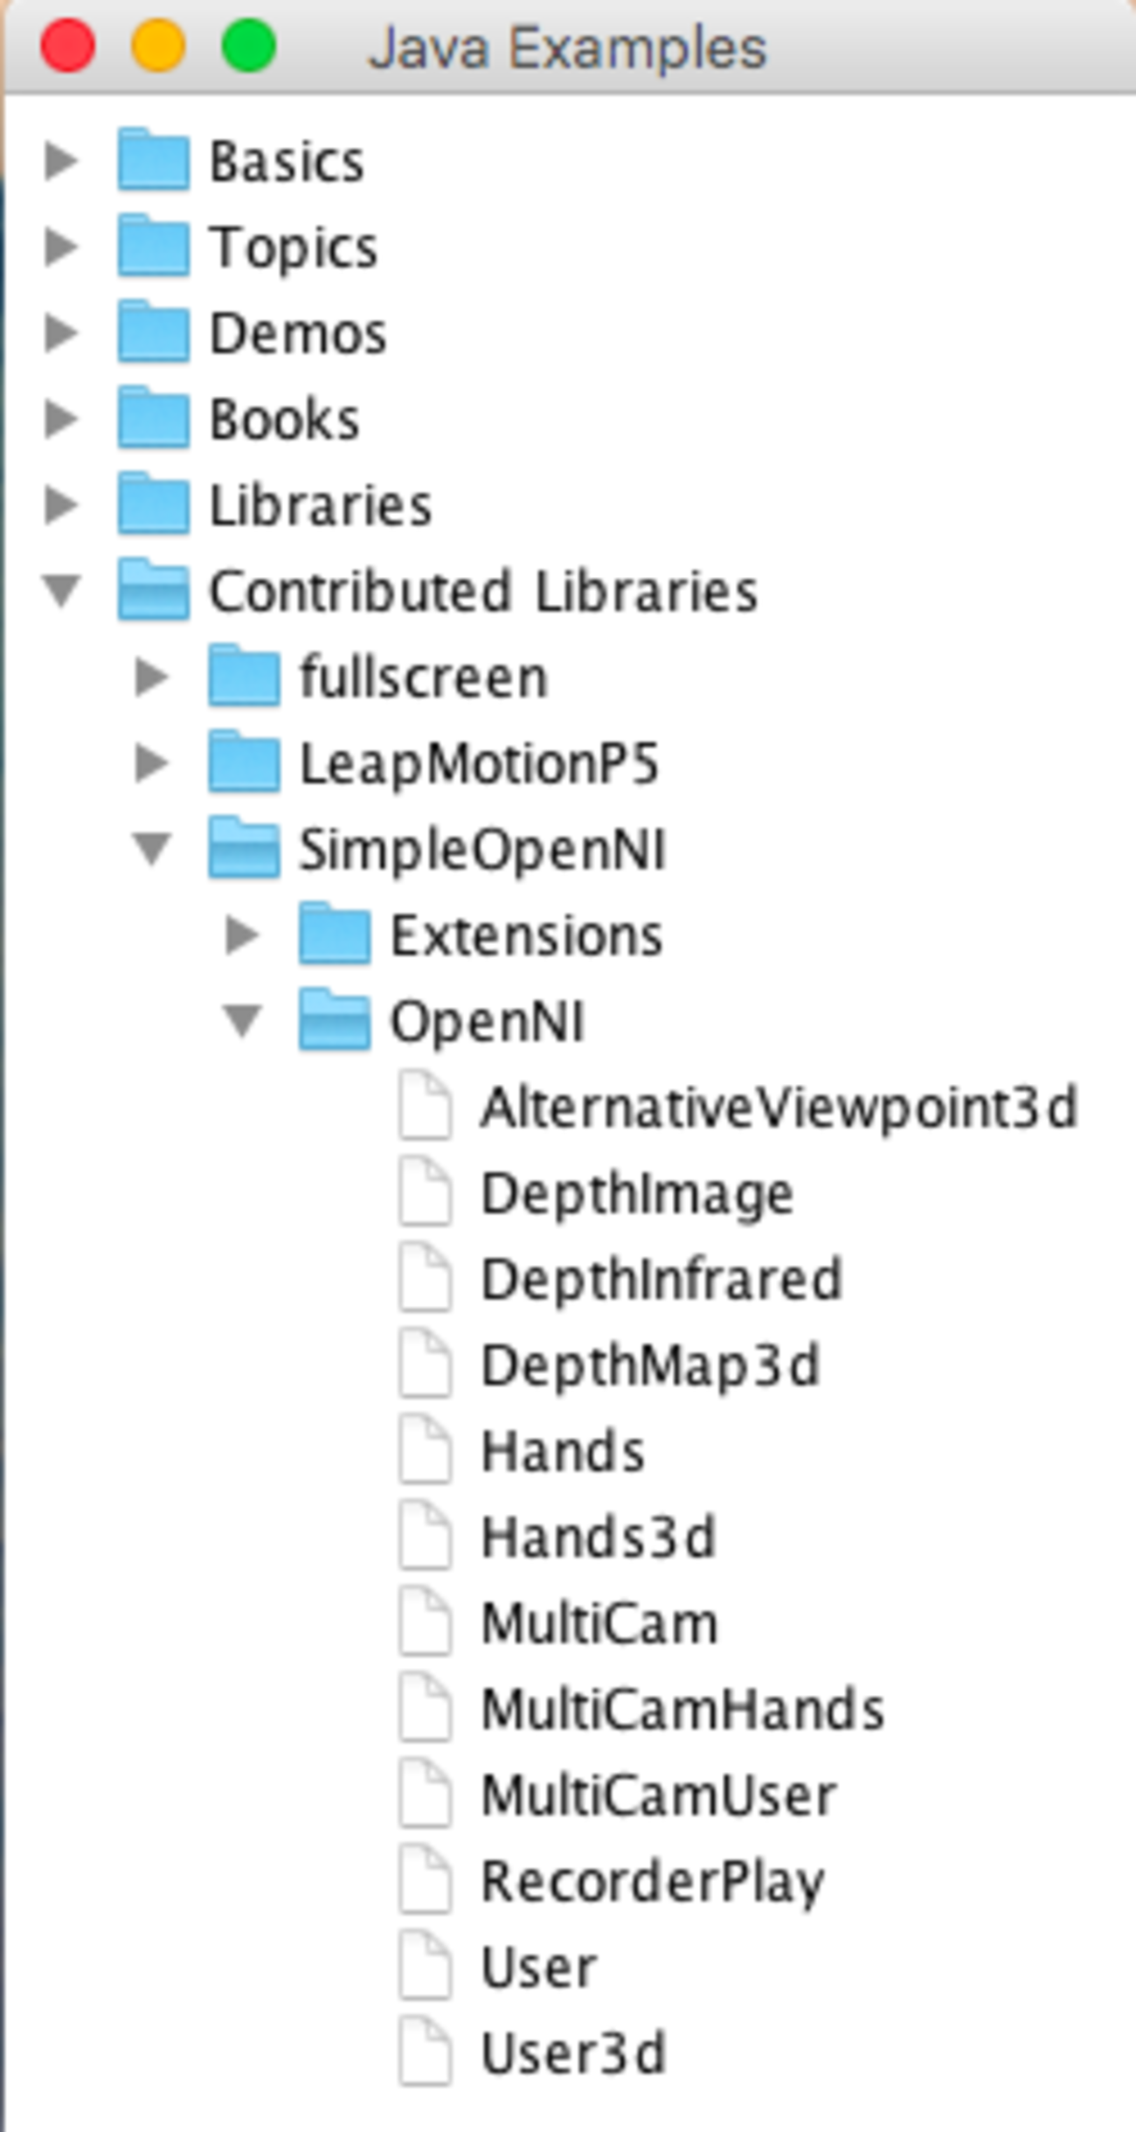Screen dimensions: 1136x2132
Task: Select the User3d sketch label
Action: coord(573,2053)
